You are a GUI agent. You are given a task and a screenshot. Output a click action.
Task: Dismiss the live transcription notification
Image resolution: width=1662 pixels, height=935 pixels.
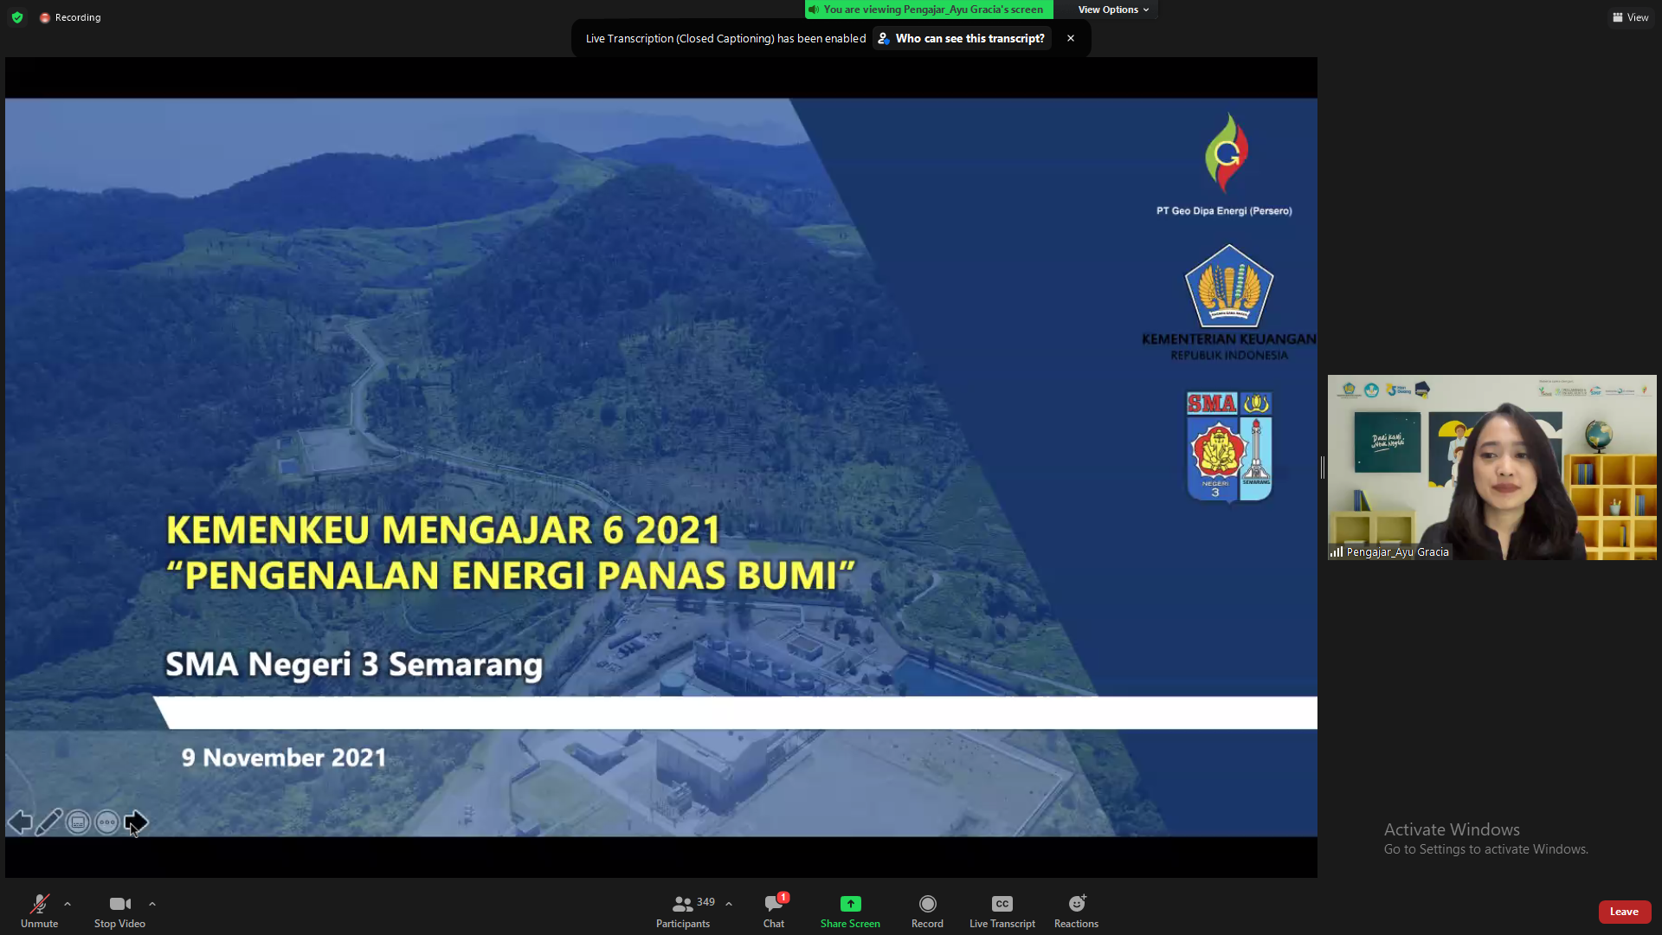tap(1071, 38)
